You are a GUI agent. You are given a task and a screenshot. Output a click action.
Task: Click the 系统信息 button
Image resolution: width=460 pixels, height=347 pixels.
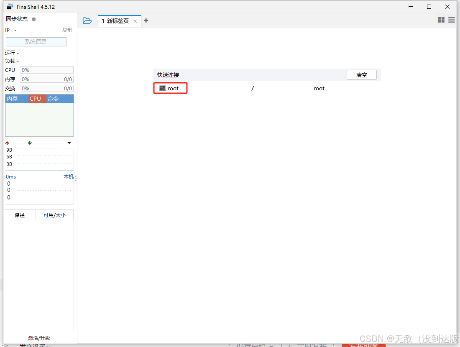(36, 42)
